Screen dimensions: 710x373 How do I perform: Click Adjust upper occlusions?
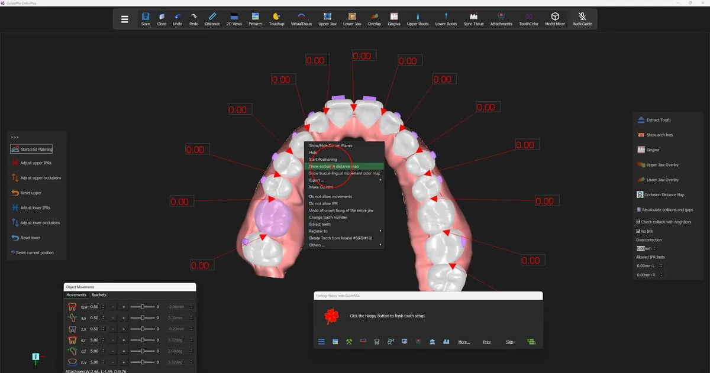click(x=35, y=178)
